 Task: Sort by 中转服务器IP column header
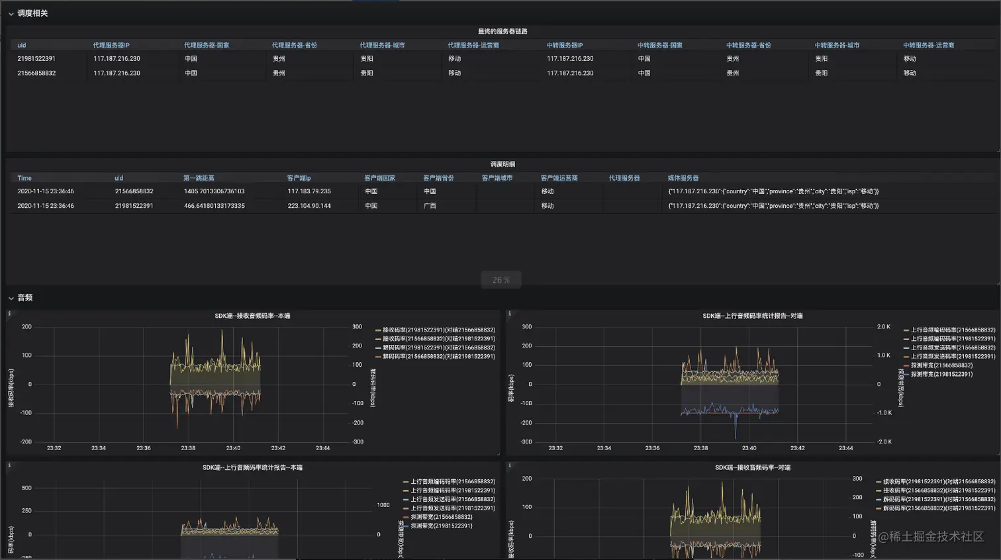(565, 46)
